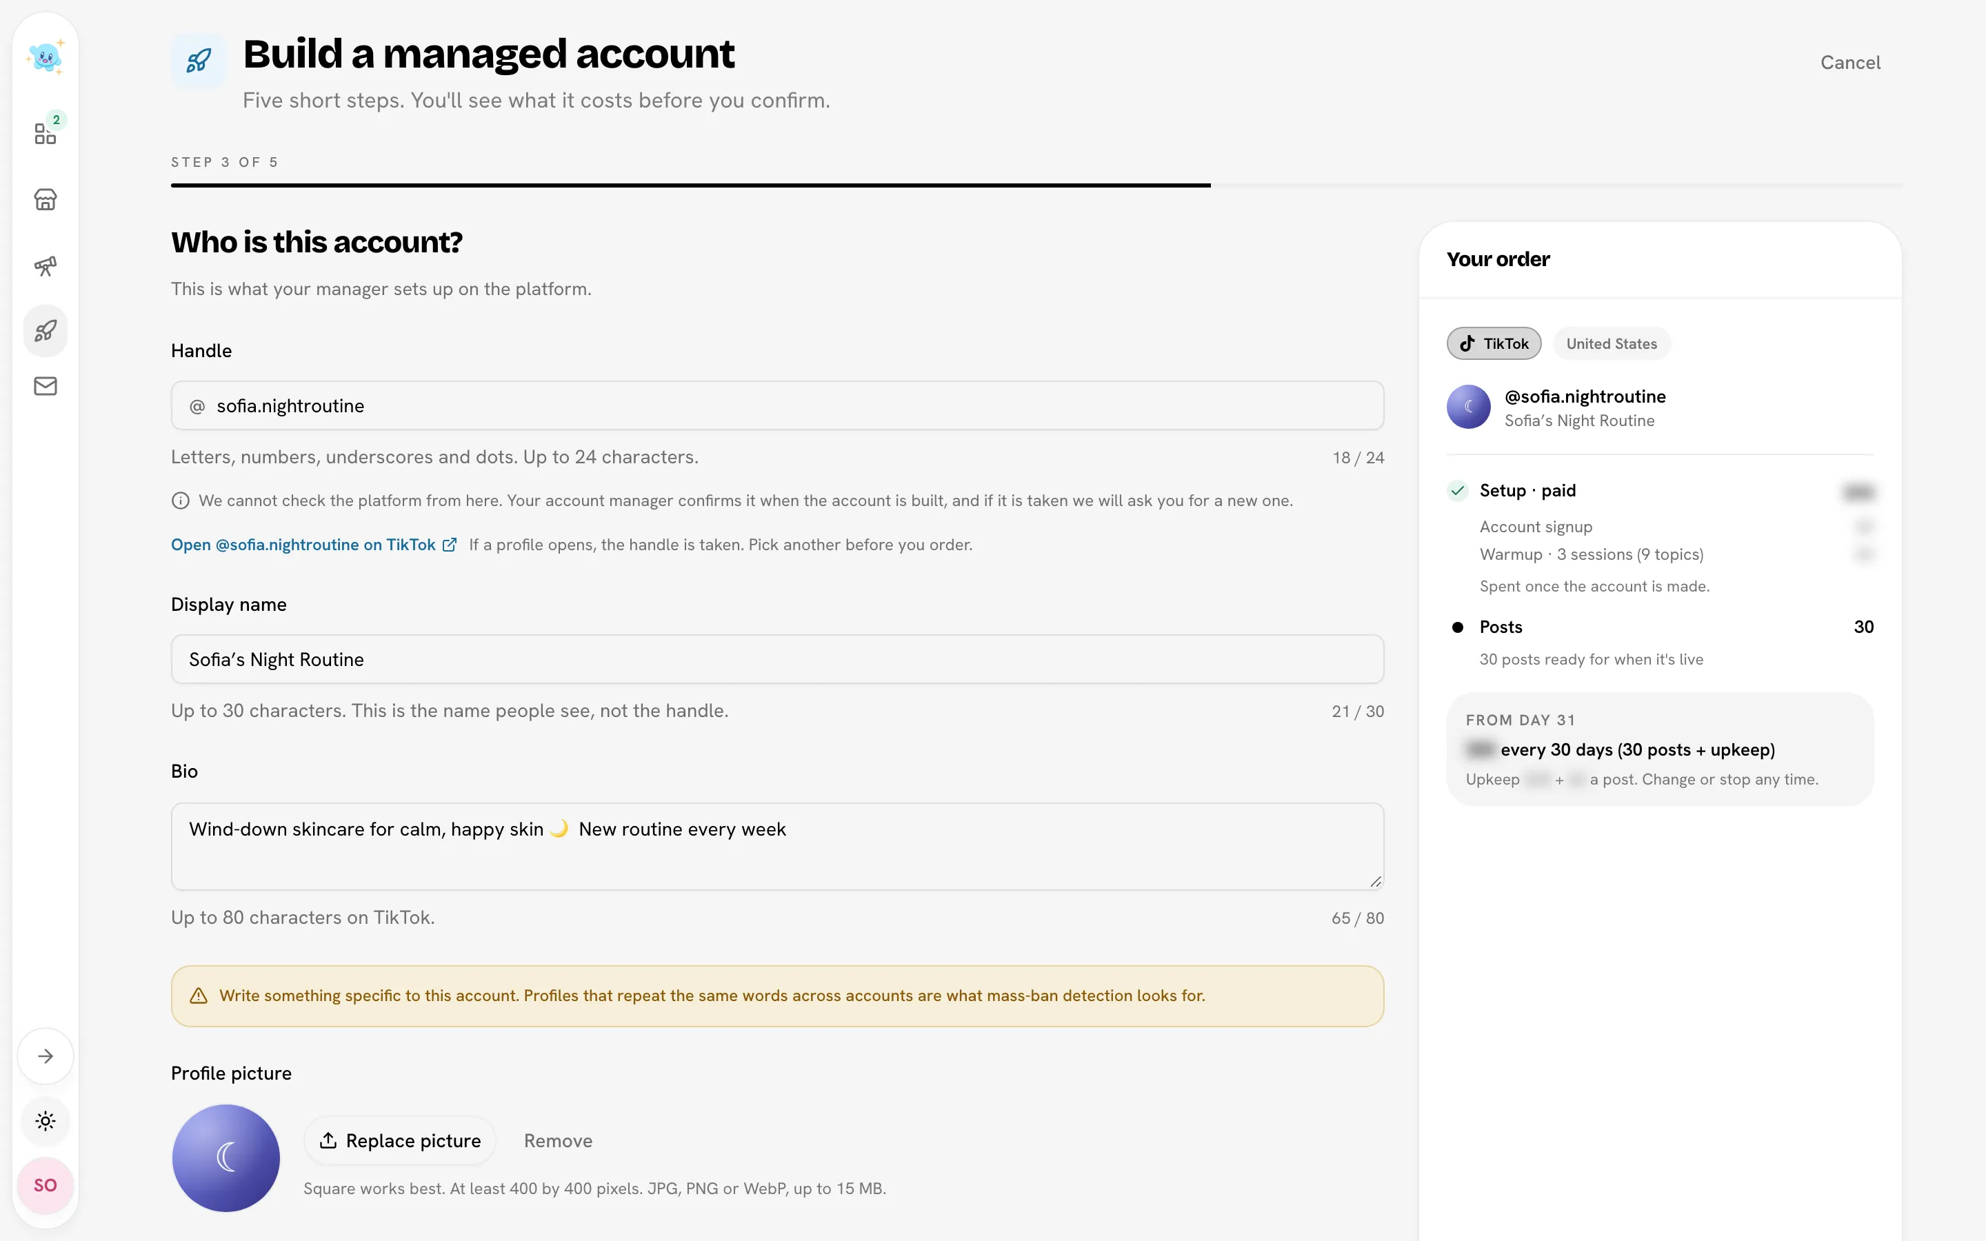Click the moon profile picture thumbnail
This screenshot has width=1986, height=1241.
225,1158
